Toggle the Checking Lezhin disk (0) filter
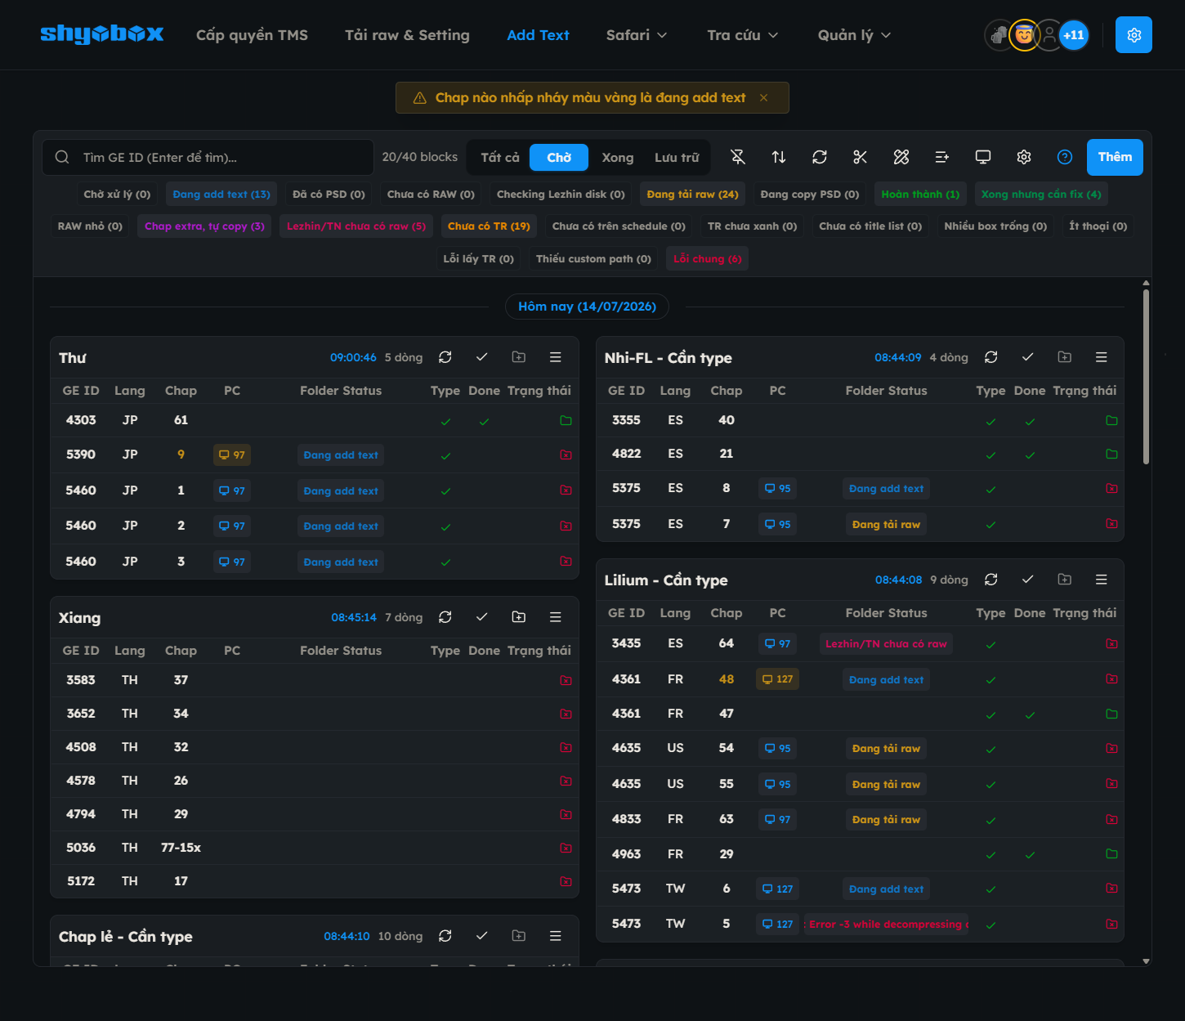The height and width of the screenshot is (1021, 1185). (x=561, y=195)
